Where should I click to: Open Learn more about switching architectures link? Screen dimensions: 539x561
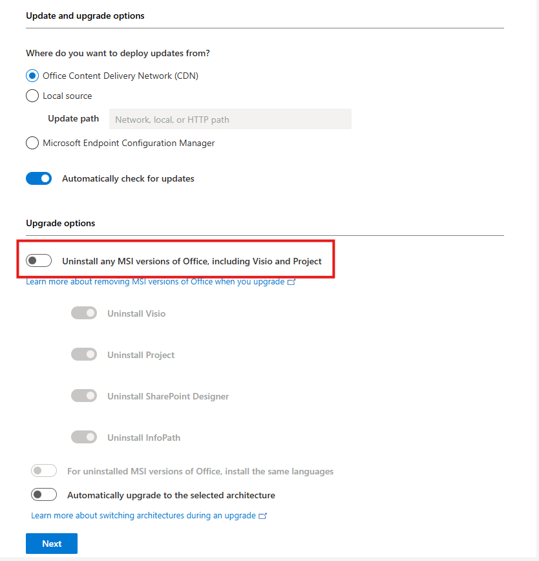pos(143,516)
